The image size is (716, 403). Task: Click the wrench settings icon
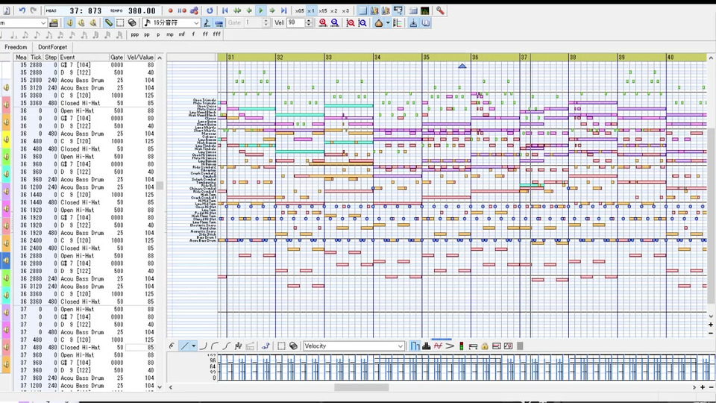pyautogui.click(x=440, y=10)
